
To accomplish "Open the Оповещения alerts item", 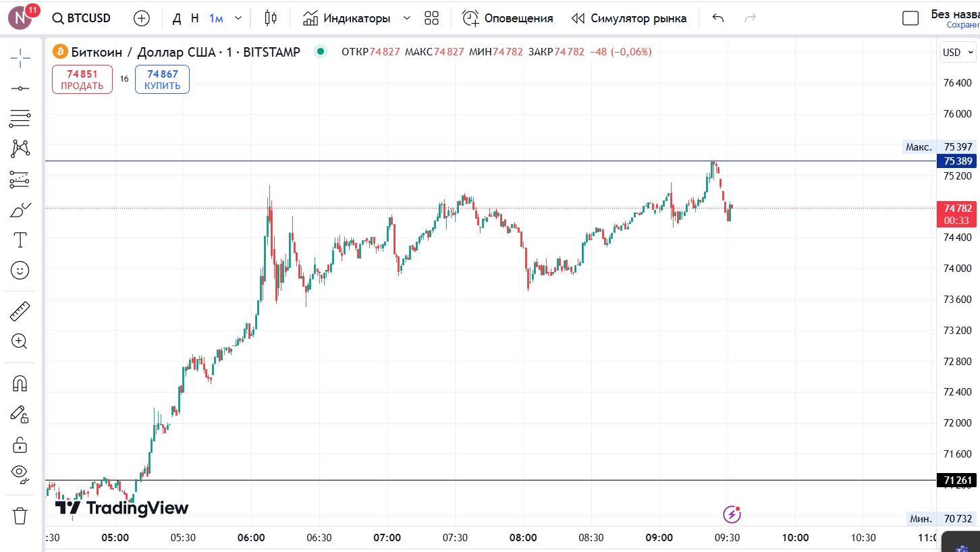I will 508,18.
